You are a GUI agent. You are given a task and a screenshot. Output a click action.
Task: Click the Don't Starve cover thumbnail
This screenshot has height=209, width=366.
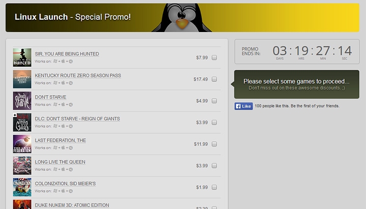click(22, 101)
